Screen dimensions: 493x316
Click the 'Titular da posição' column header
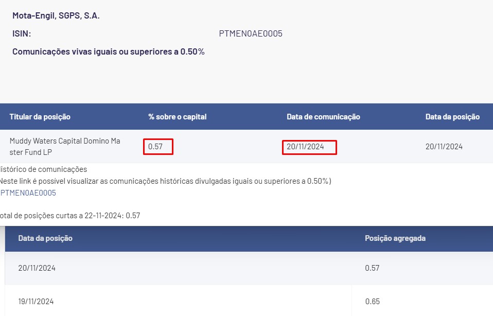[x=40, y=117]
